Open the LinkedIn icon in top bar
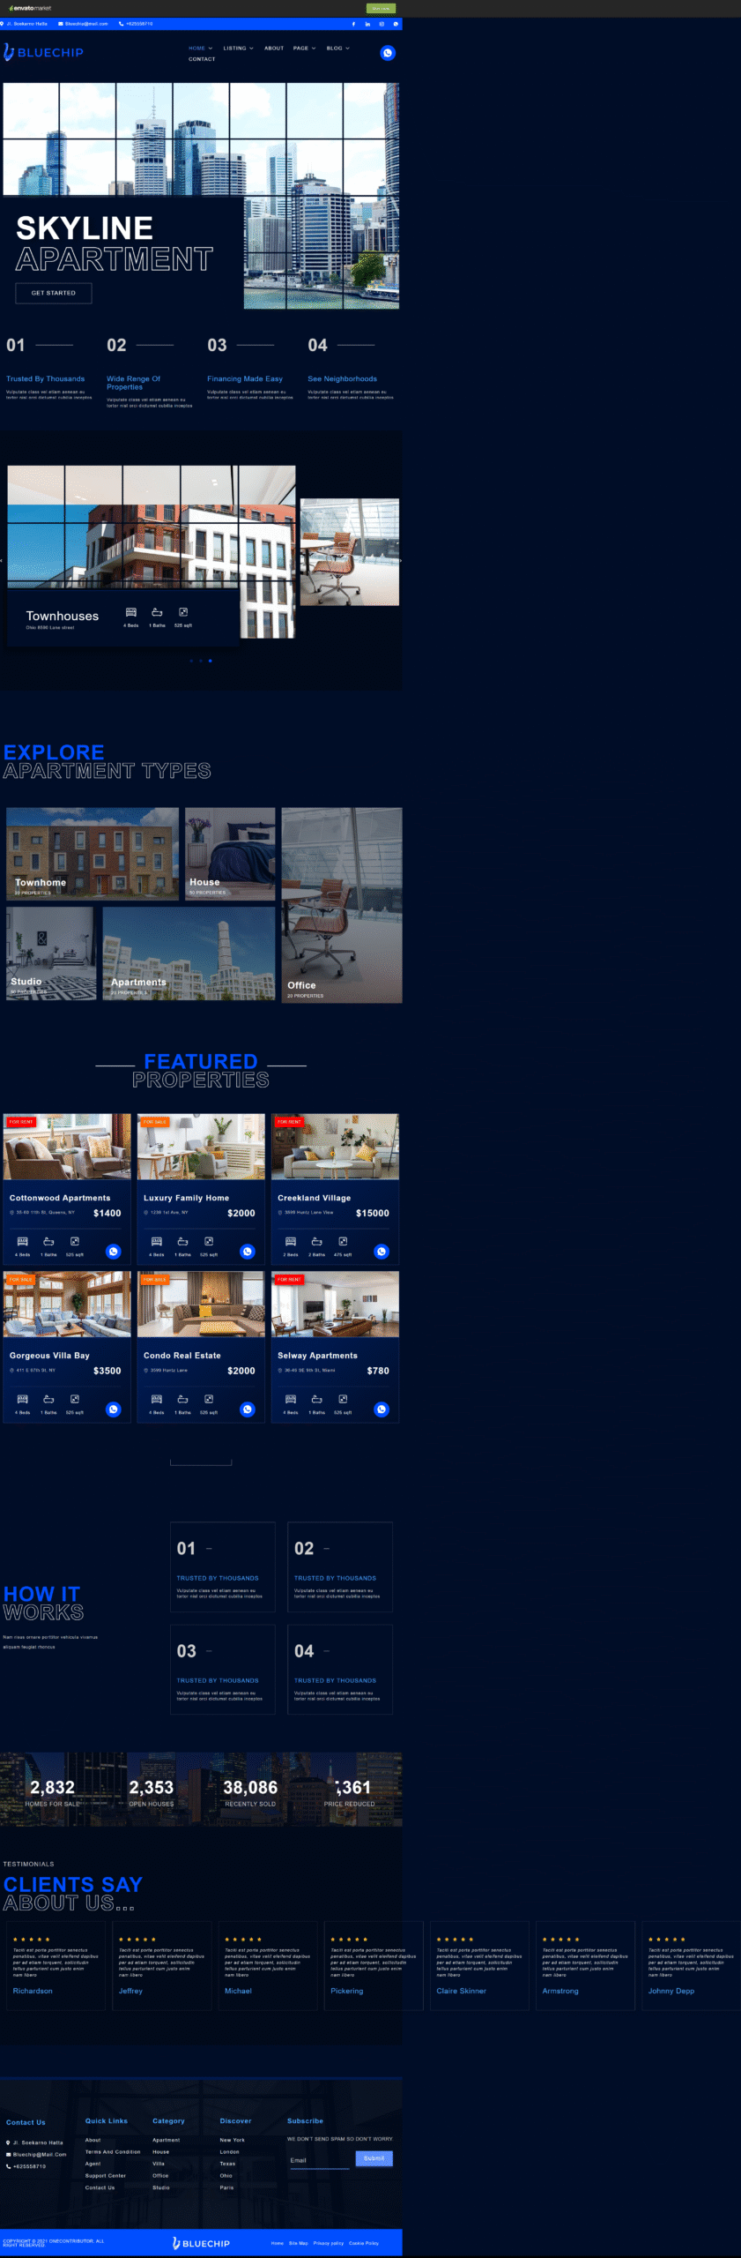Image resolution: width=741 pixels, height=2258 pixels. (367, 24)
